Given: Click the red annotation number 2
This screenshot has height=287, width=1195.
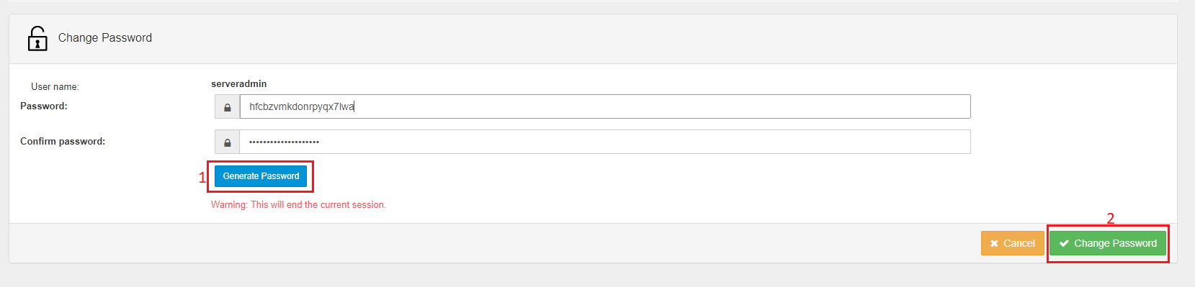Looking at the screenshot, I should click(1110, 218).
